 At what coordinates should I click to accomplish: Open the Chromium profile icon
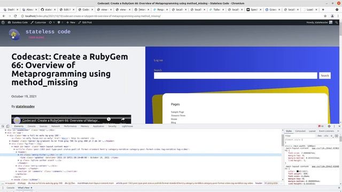click(332, 16)
